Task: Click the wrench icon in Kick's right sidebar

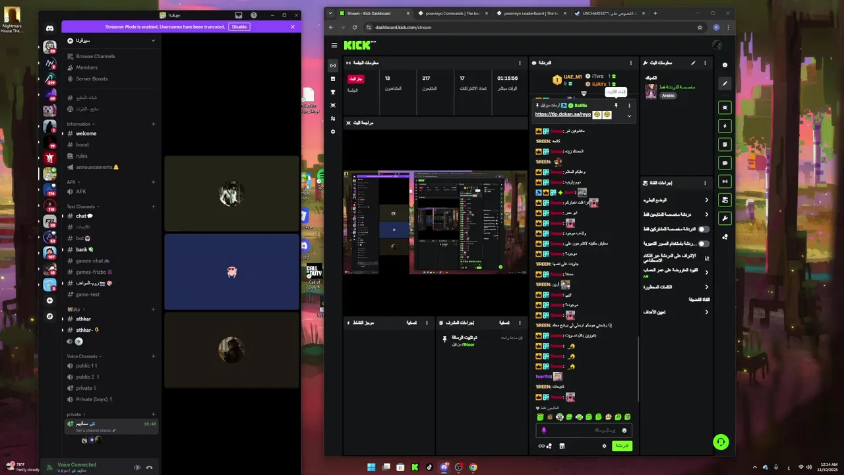Action: tap(725, 218)
